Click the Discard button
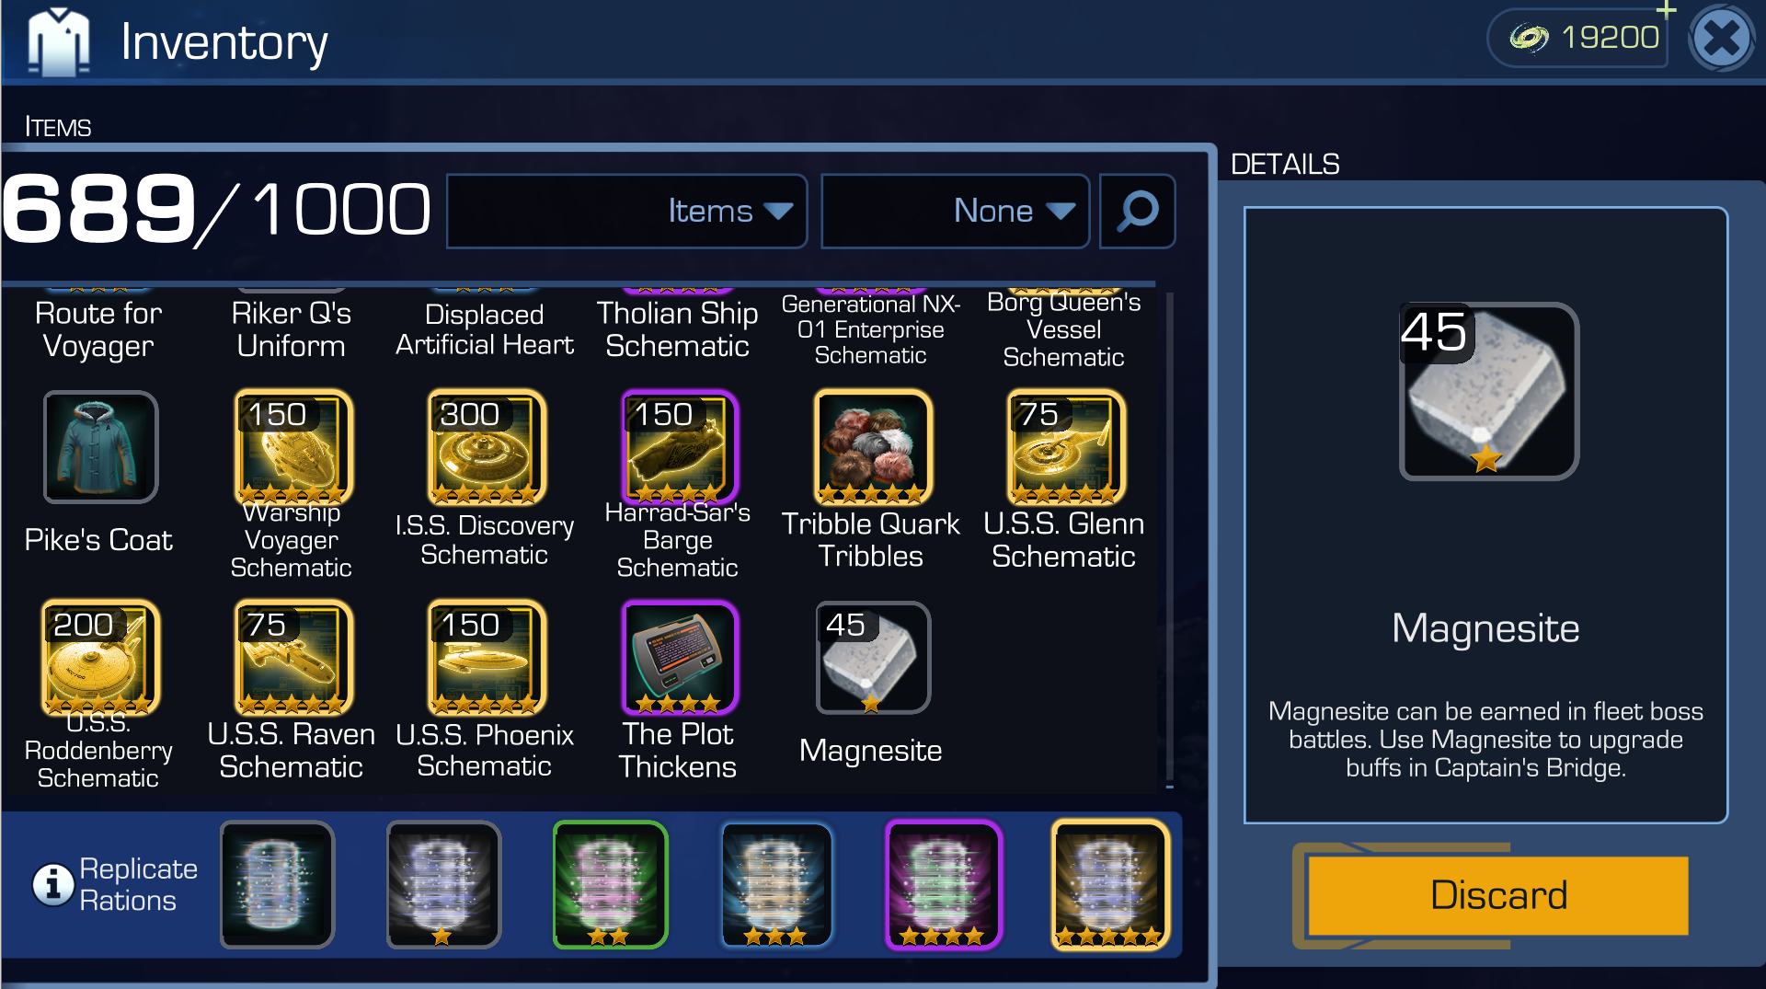Image resolution: width=1766 pixels, height=989 pixels. 1498,895
